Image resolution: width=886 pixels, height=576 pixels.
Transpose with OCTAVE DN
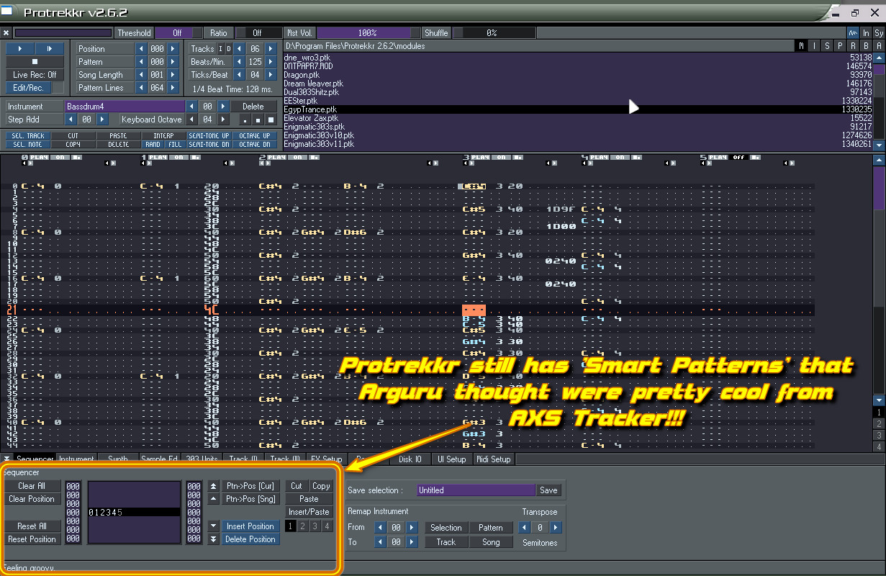[x=254, y=144]
